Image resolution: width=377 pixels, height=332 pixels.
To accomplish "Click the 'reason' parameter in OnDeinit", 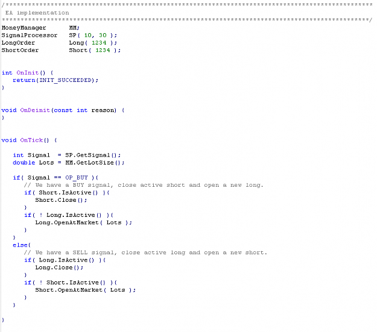I will coord(103,110).
